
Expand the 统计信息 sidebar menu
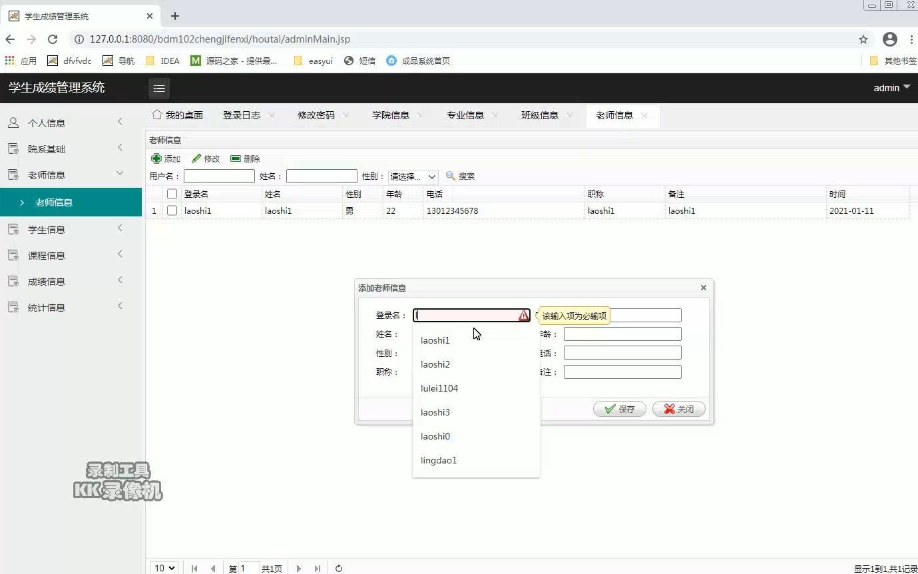tap(71, 307)
